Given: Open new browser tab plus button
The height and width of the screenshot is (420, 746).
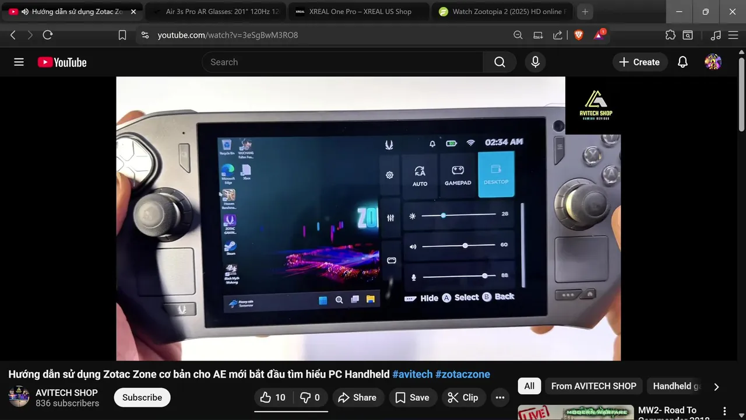Looking at the screenshot, I should (x=585, y=12).
